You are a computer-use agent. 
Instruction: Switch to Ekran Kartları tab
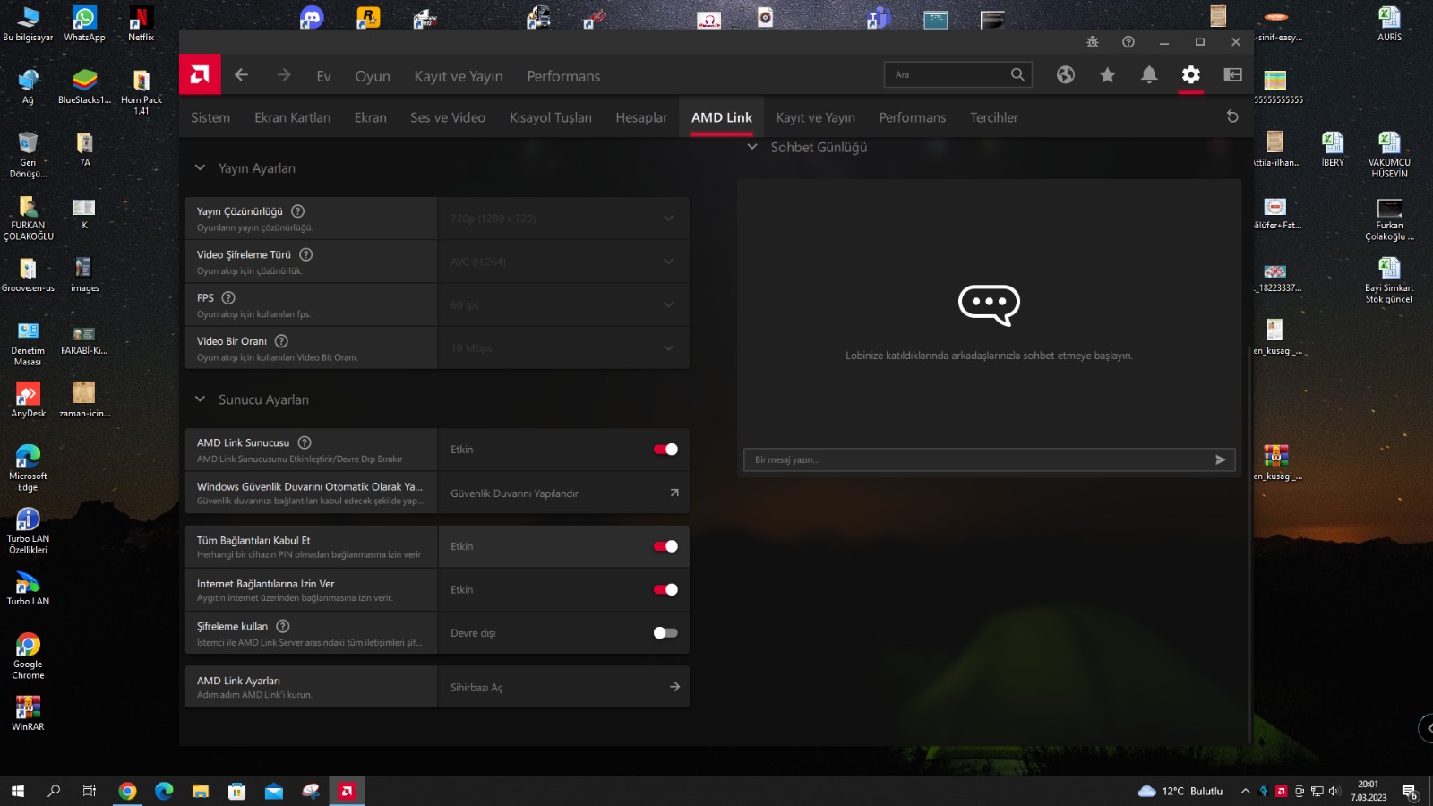[x=292, y=117]
